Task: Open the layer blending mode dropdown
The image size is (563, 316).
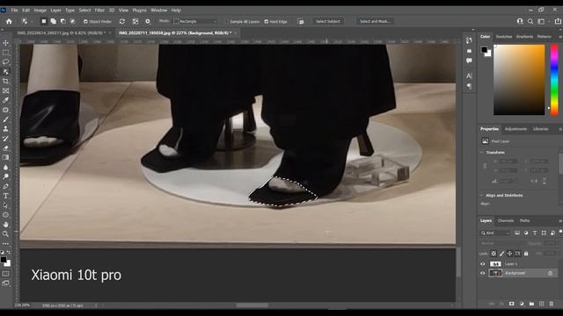Action: pyautogui.click(x=501, y=243)
